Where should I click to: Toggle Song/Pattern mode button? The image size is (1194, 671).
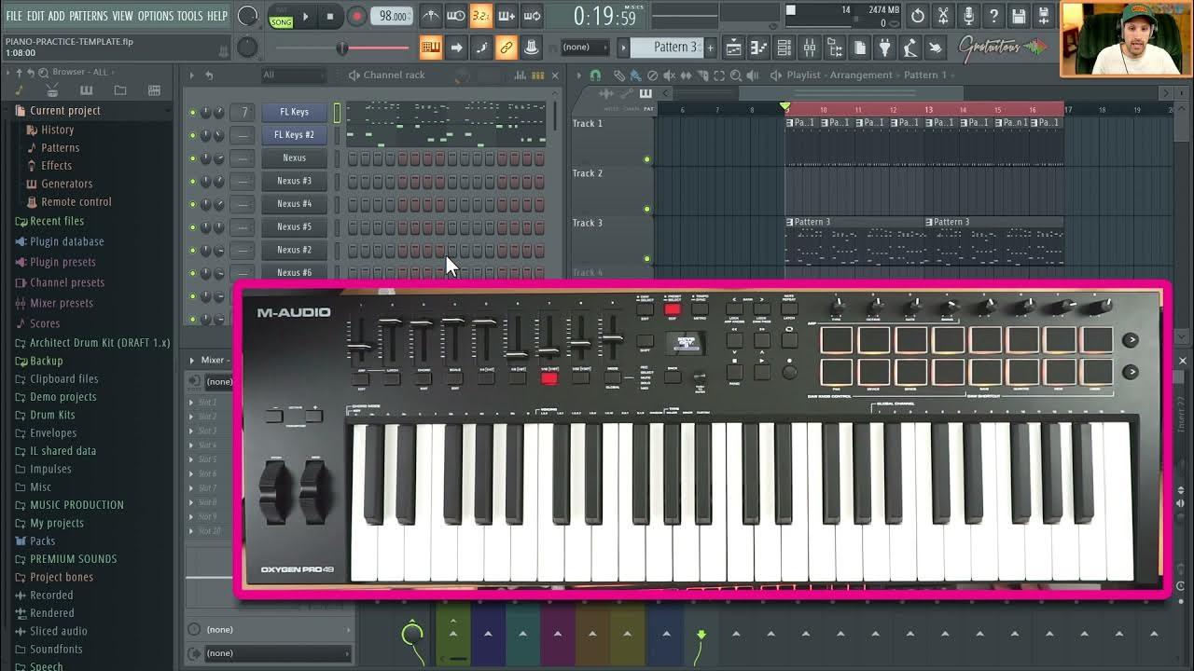coord(281,16)
